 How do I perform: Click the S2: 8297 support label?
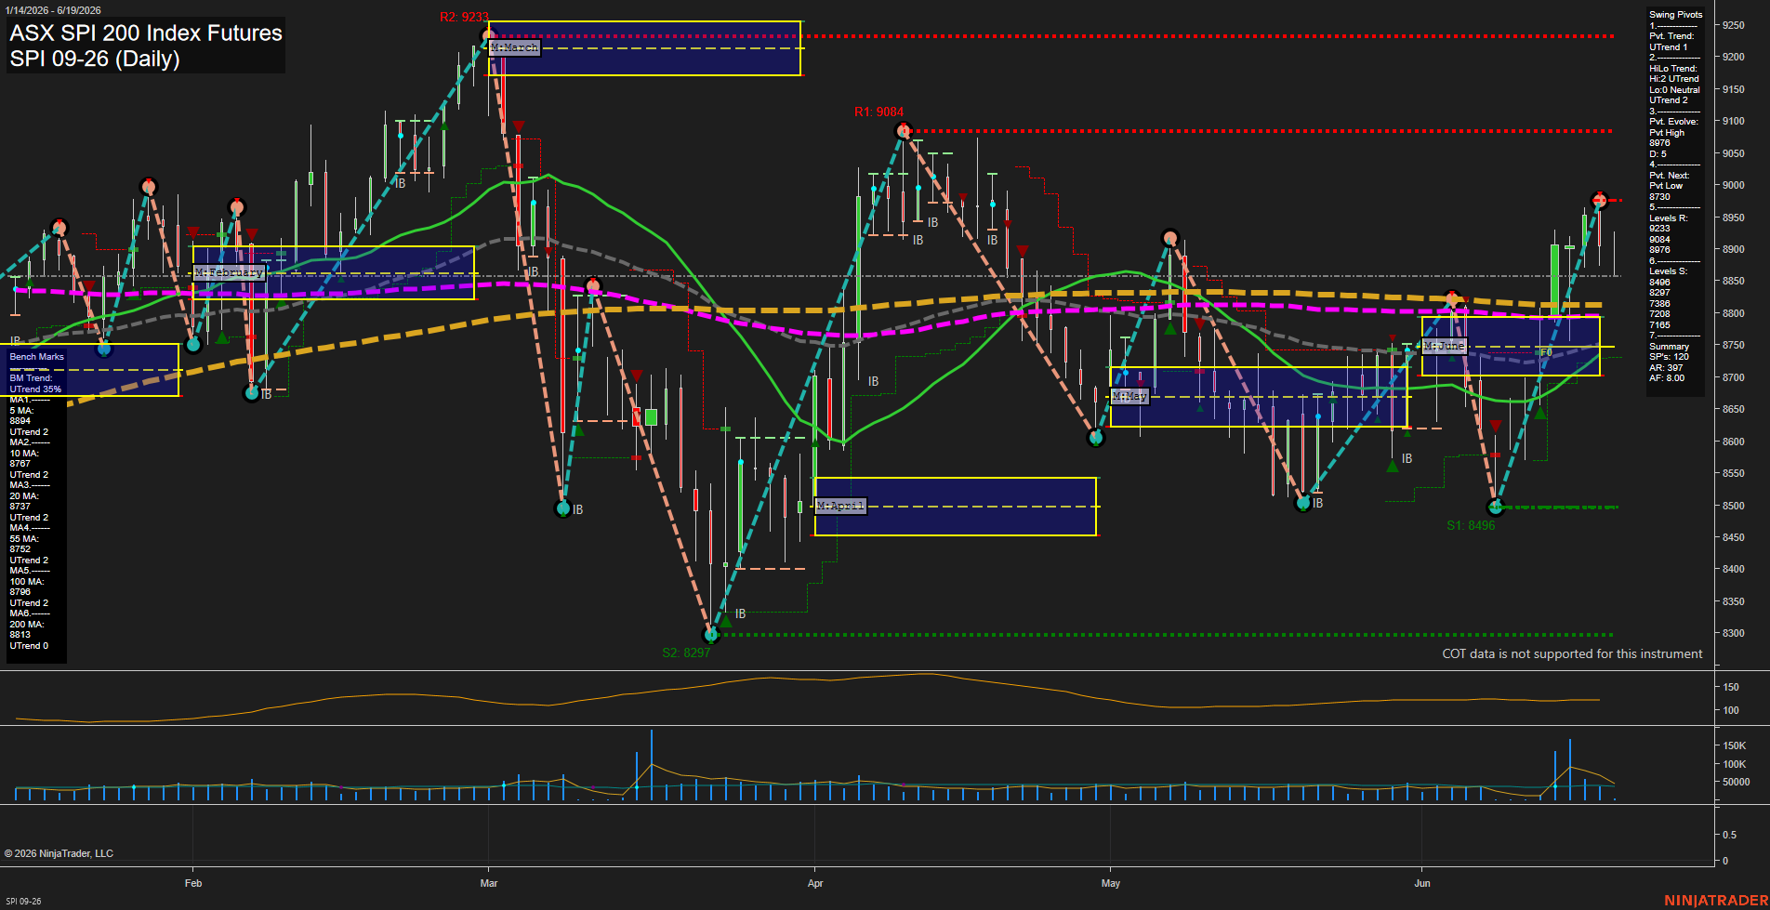click(x=686, y=653)
